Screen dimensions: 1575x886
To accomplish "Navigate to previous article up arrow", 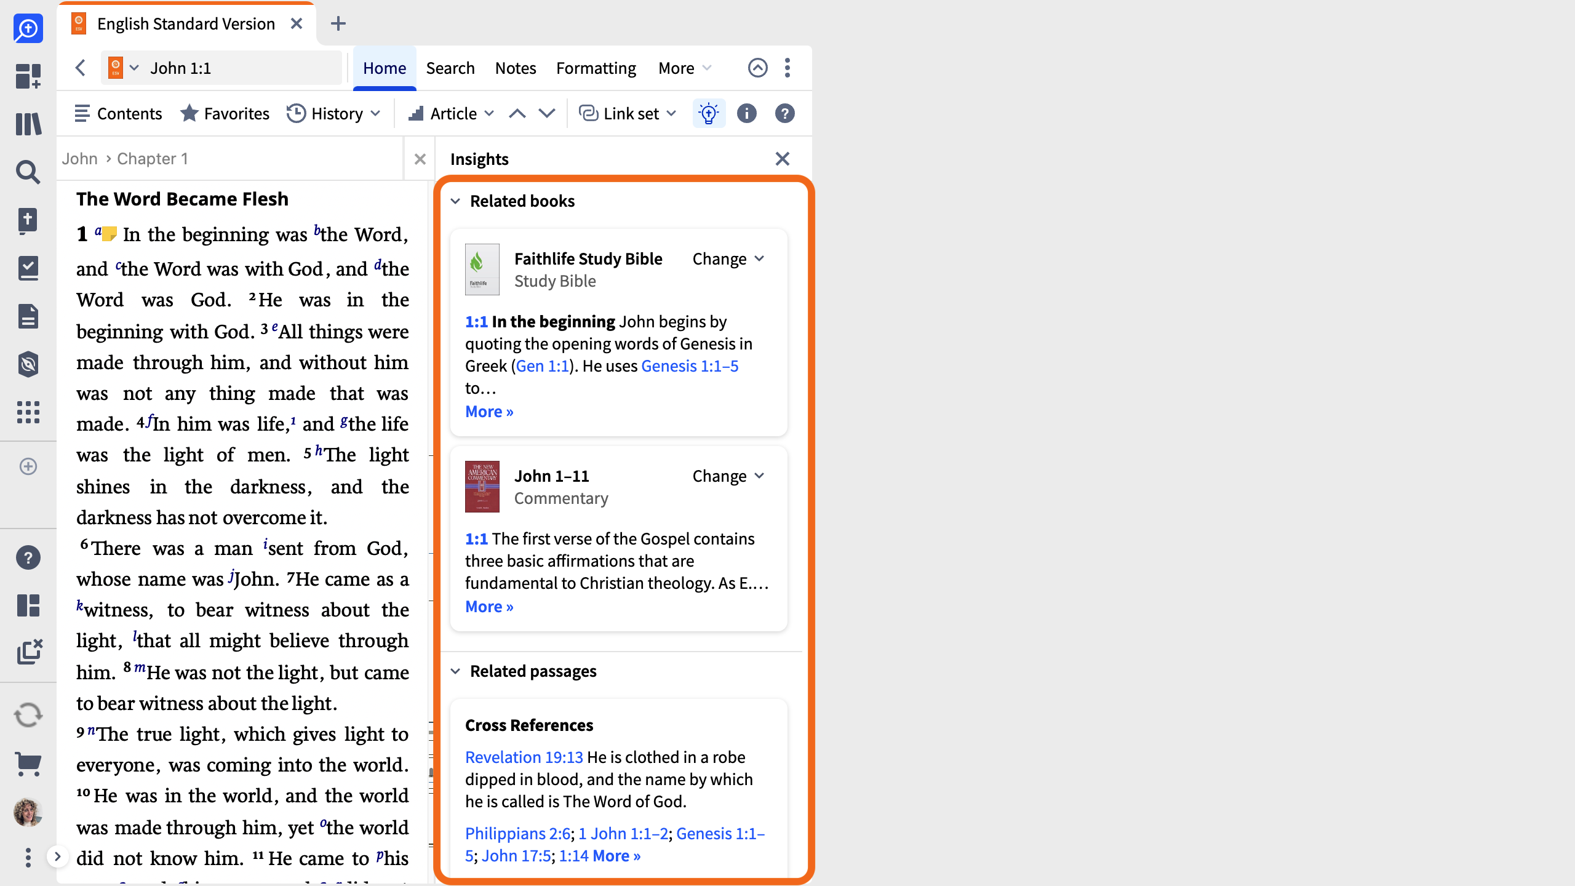I will pyautogui.click(x=517, y=113).
